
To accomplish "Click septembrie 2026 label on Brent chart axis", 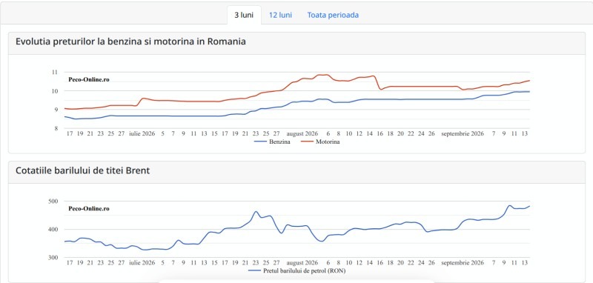I will [463, 262].
